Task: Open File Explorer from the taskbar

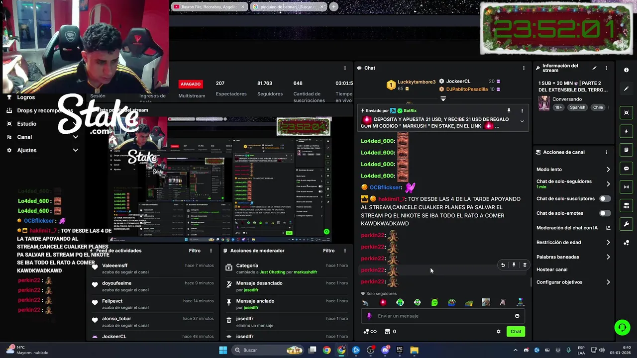Action: pyautogui.click(x=414, y=350)
